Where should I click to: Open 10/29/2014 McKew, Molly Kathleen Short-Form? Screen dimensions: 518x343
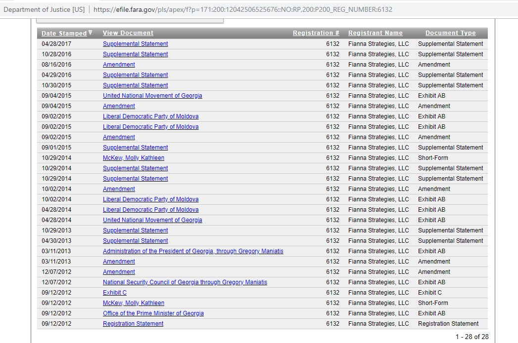tap(134, 158)
